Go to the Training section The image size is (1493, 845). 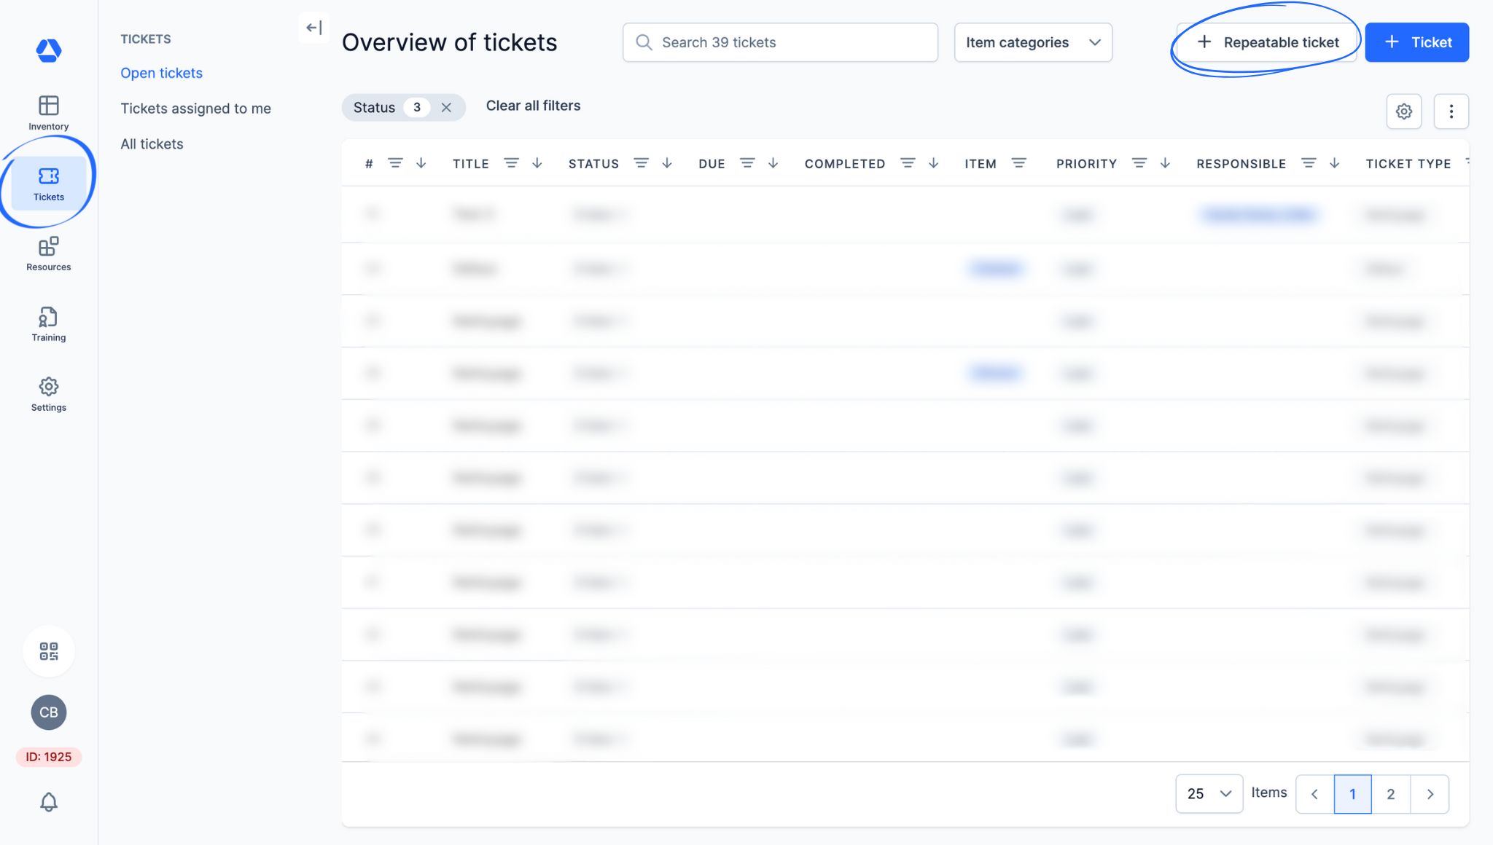coord(48,323)
